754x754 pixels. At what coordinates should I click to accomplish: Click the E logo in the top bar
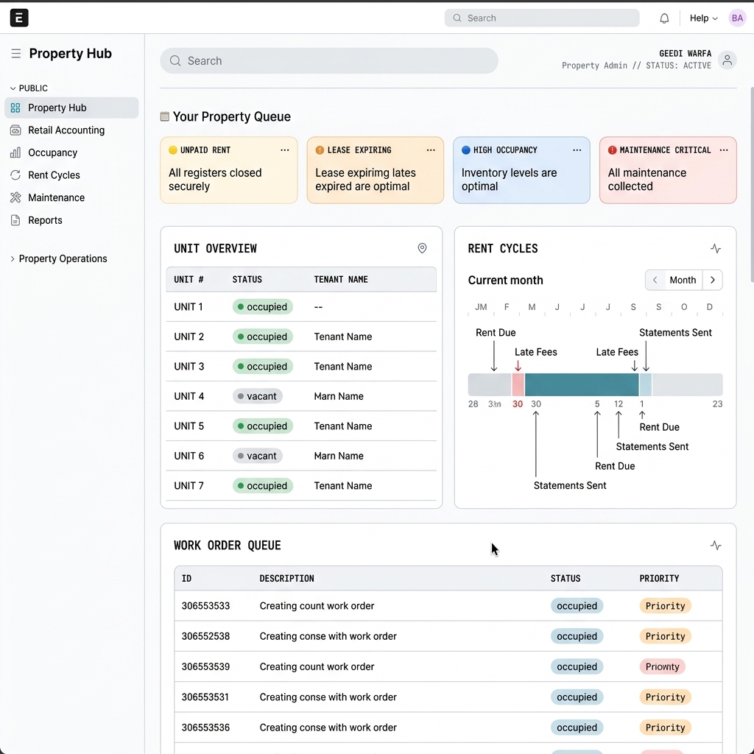point(19,17)
